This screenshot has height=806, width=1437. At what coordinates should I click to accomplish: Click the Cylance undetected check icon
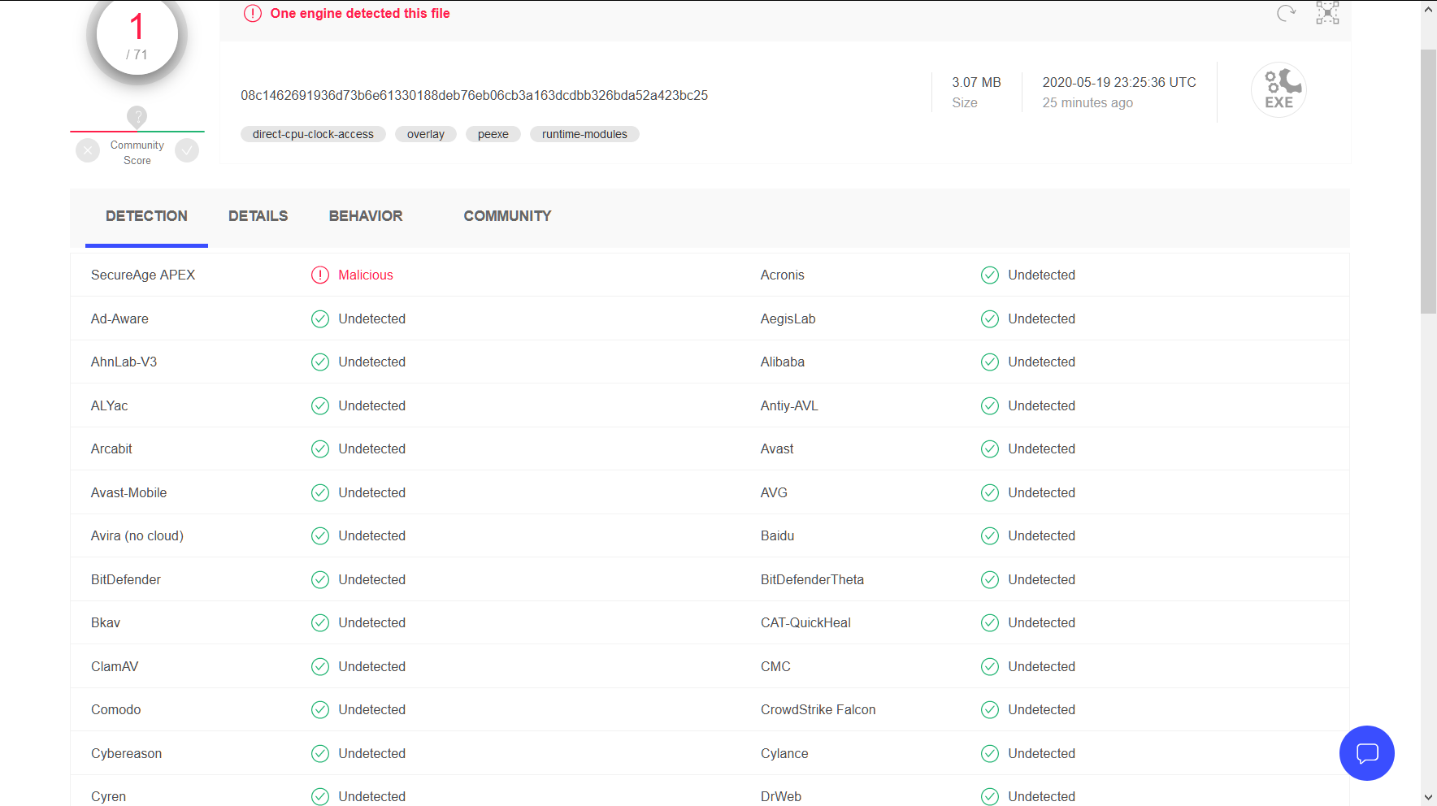tap(990, 753)
